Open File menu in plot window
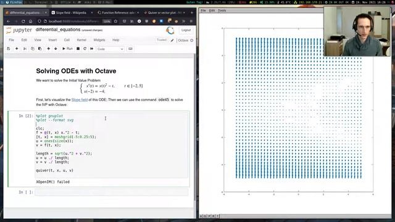 pos(203,10)
